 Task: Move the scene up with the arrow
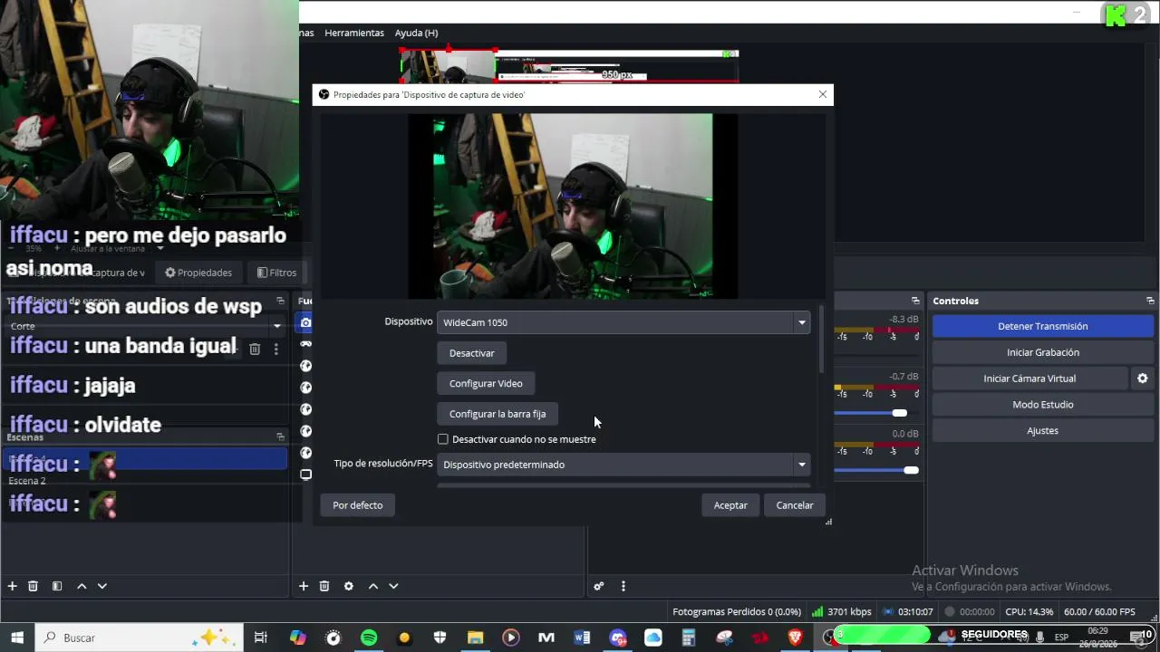pos(82,586)
